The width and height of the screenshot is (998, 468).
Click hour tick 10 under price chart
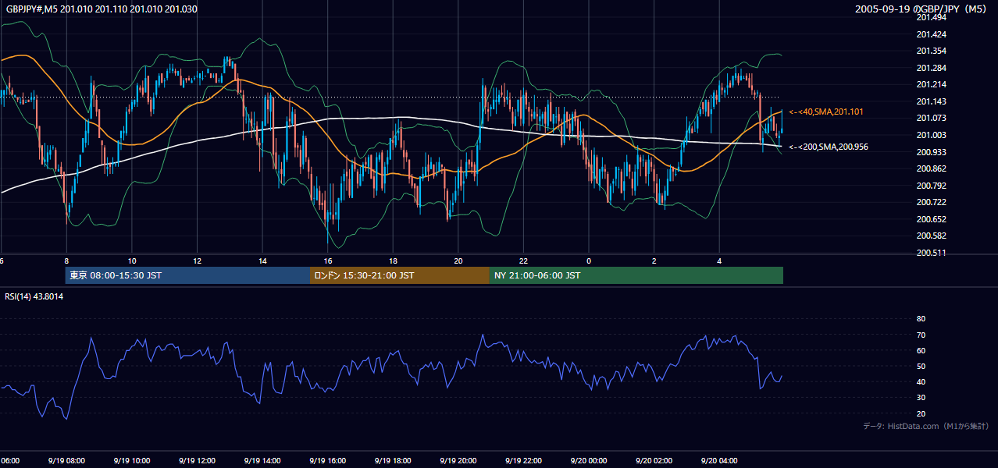[132, 261]
